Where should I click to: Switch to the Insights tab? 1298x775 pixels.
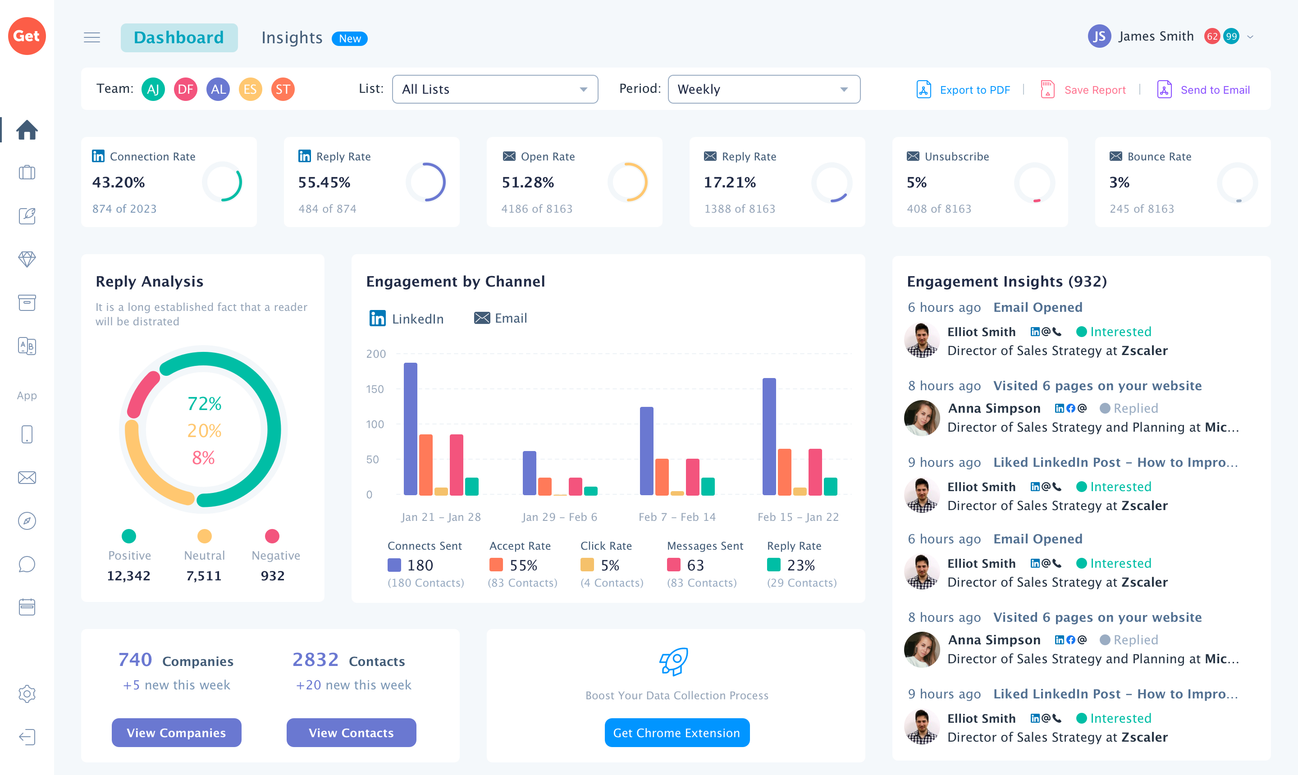tap(292, 37)
